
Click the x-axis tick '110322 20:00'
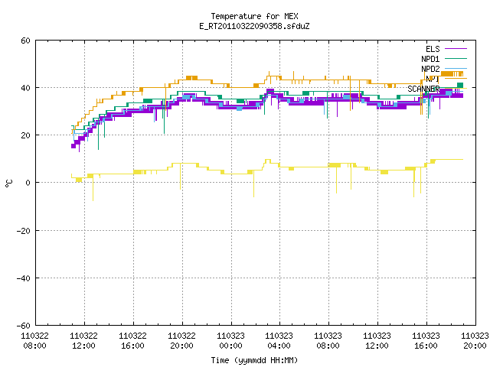point(182,341)
